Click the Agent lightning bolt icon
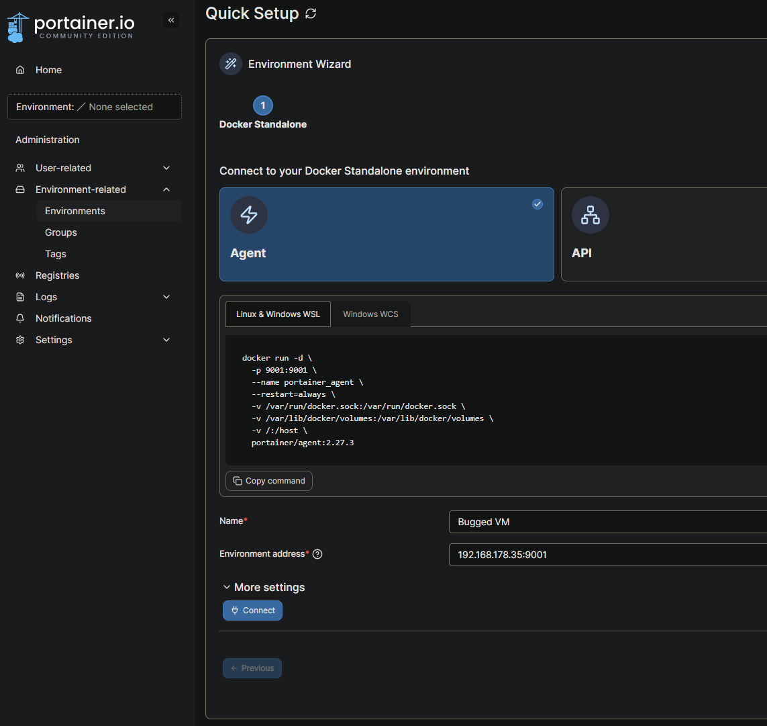Screen dimensions: 767x726 click(x=249, y=215)
